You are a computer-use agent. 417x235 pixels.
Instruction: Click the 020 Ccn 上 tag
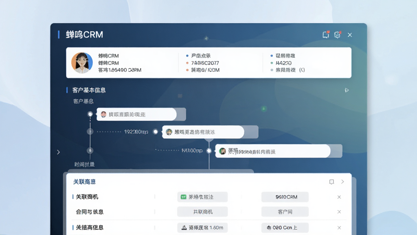coord(285,228)
